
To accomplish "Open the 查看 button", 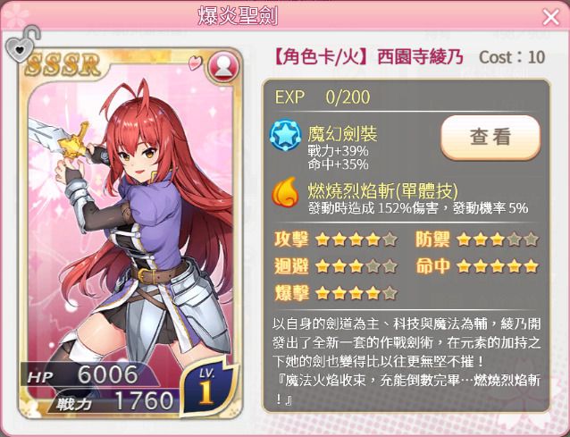I will coord(490,138).
